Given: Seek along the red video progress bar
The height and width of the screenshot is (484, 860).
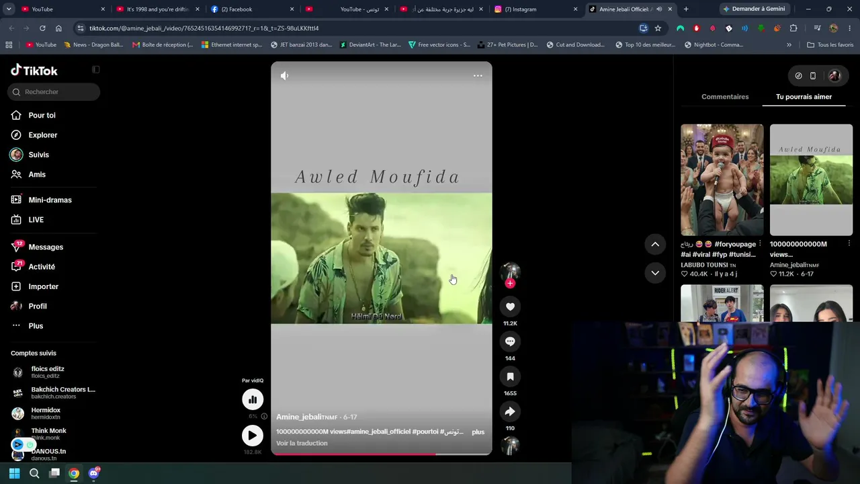Looking at the screenshot, I should (x=382, y=454).
